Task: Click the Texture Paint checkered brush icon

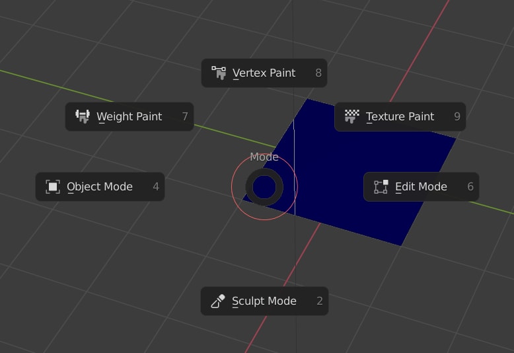Action: click(351, 116)
